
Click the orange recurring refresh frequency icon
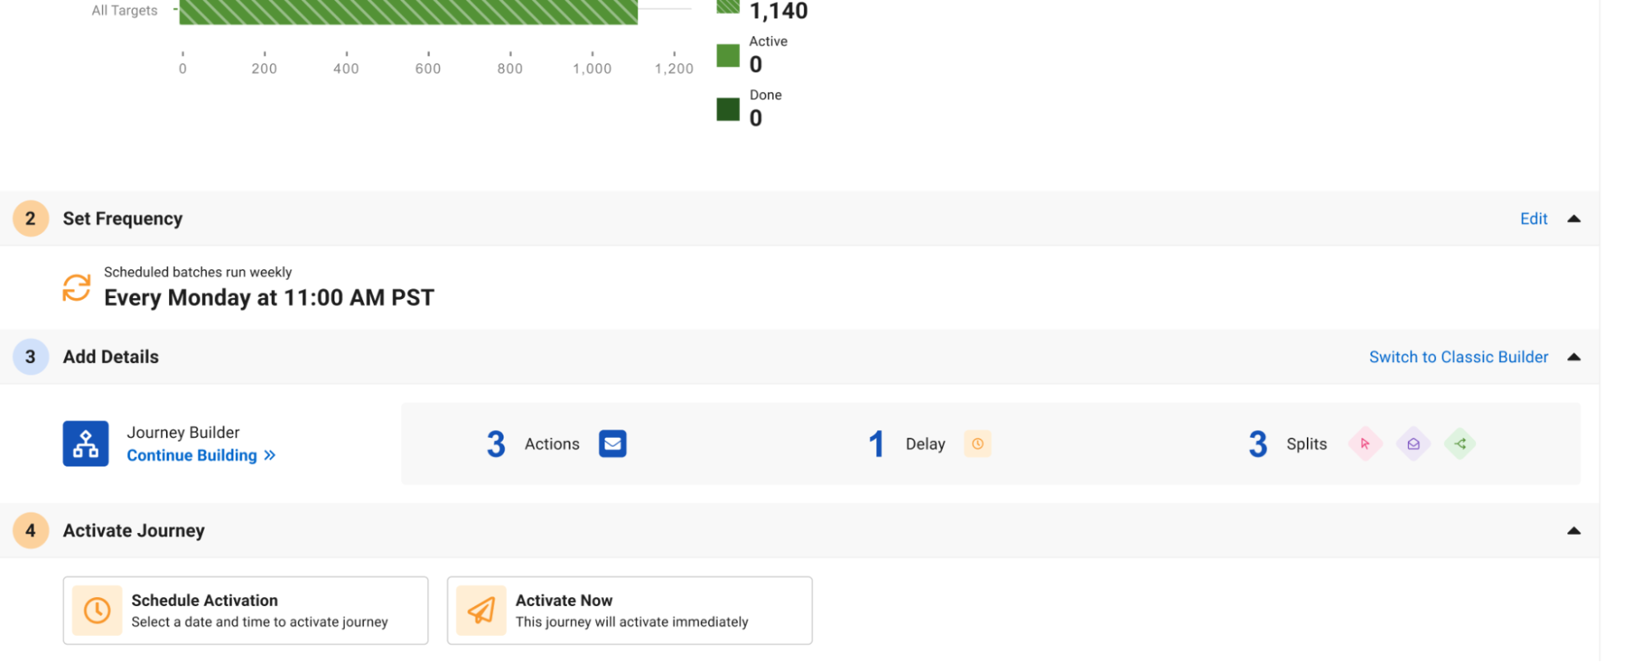point(76,287)
